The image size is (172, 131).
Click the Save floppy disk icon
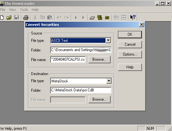[x=17, y=18]
